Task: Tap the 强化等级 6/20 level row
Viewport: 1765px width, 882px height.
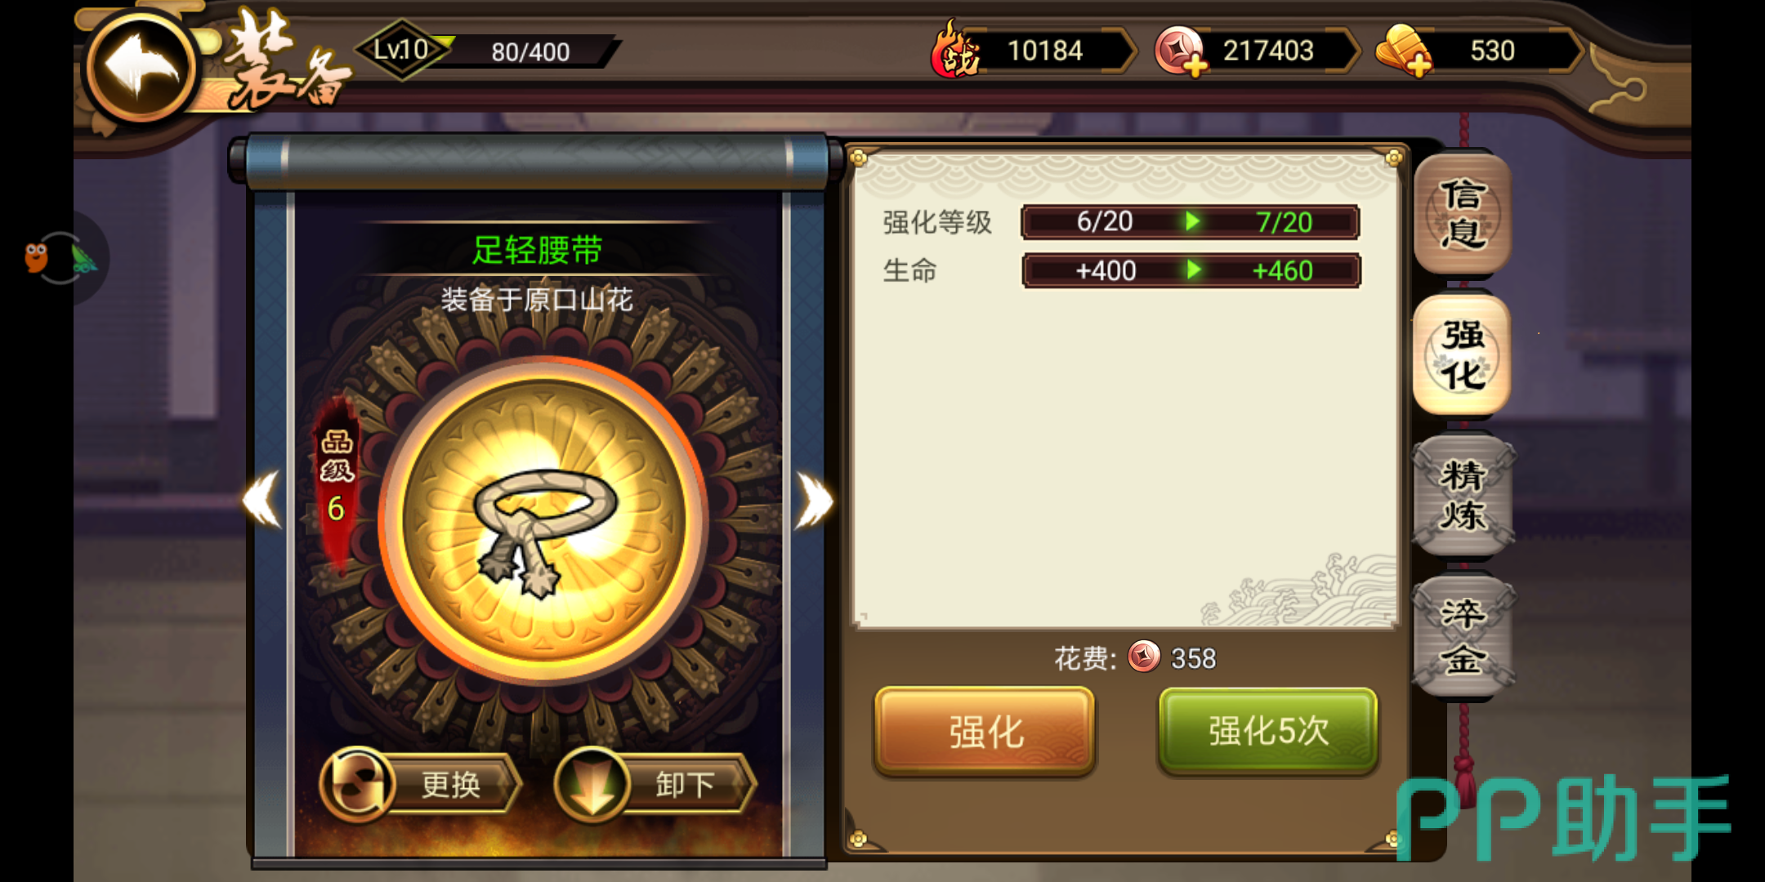Action: [1121, 222]
